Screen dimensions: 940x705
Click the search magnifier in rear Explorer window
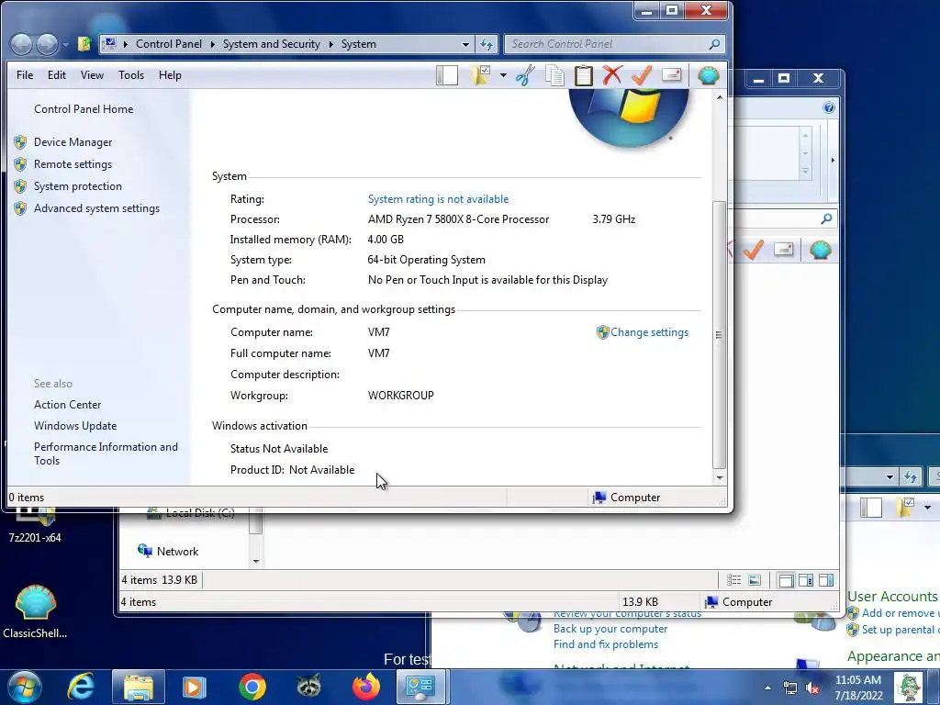[827, 218]
